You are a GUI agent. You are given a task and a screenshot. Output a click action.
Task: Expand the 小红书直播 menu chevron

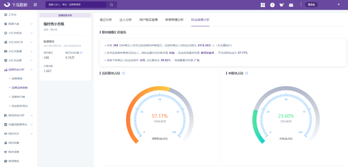[x=32, y=51]
